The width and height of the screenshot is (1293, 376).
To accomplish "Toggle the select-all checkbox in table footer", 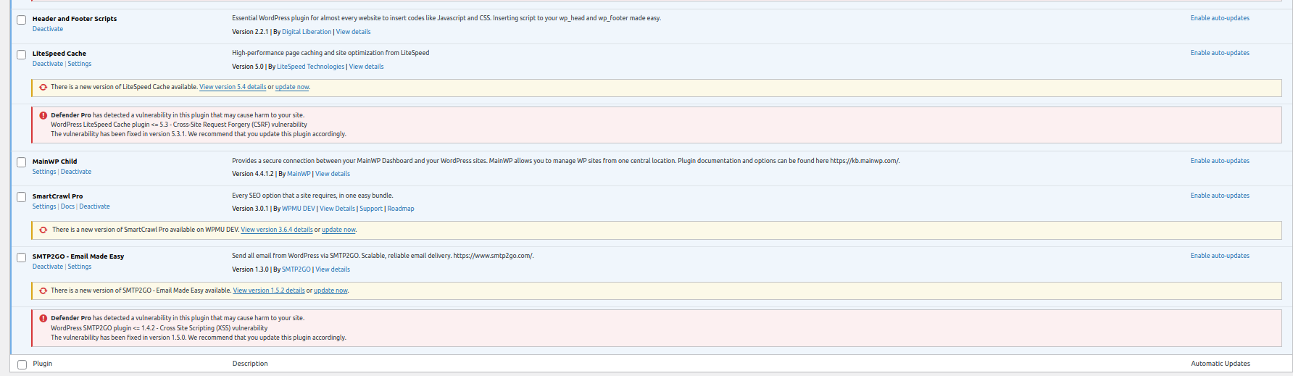I will (22, 365).
